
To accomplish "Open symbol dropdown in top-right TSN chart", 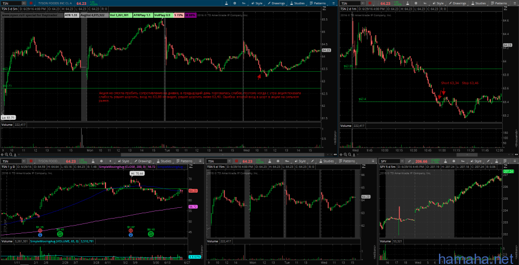I will tap(363, 3).
